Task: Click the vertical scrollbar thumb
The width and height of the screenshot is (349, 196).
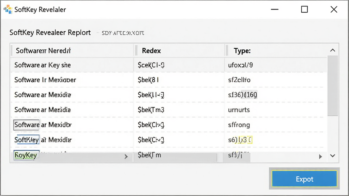Action: [x=333, y=85]
